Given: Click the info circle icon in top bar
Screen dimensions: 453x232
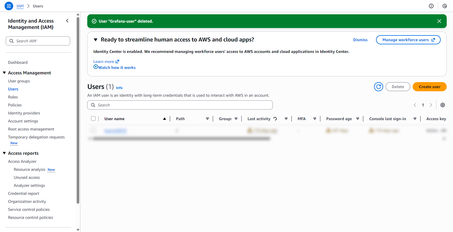Looking at the screenshot, I should point(431,6).
